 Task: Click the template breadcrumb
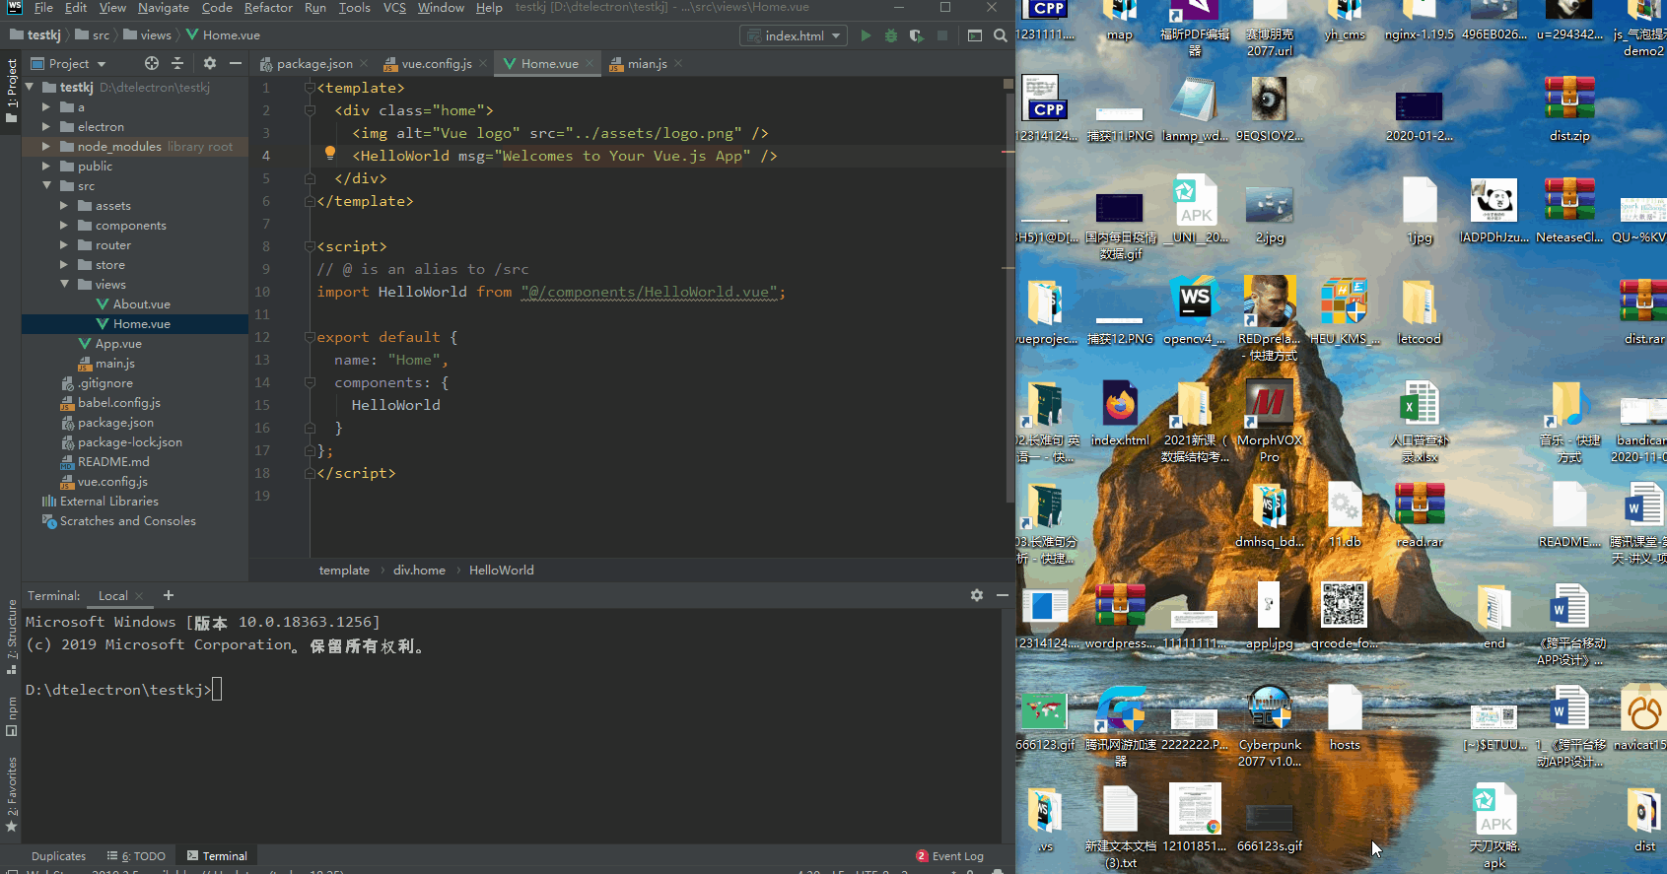(344, 571)
